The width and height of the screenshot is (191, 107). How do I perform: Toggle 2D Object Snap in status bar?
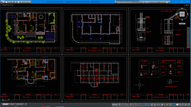(x=144, y=104)
